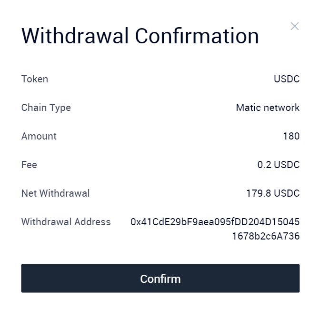Click the Withdrawal Confirmation title

140,36
